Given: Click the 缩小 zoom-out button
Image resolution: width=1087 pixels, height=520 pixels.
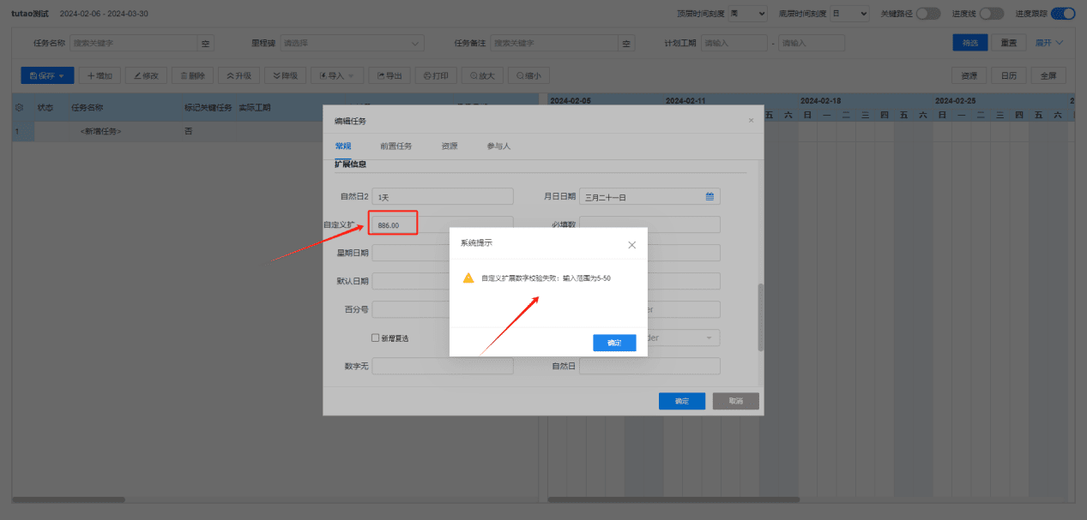Looking at the screenshot, I should 528,75.
